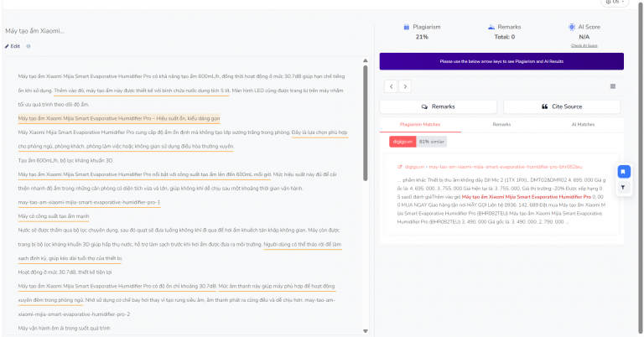Click the document scroll-down arrow
This screenshot has height=337, width=644.
[x=365, y=331]
